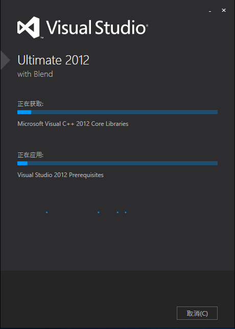
Task: Click the registered trademark symbol after Studio
Action: [147, 26]
